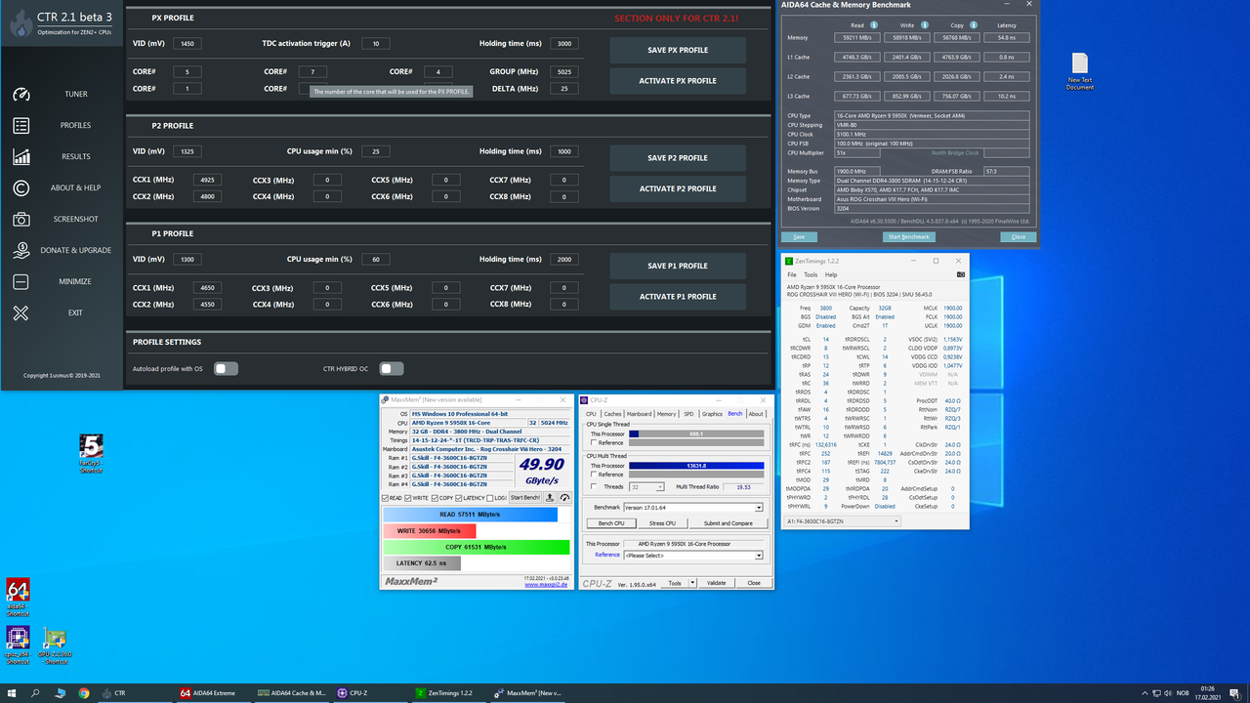The image size is (1250, 703).
Task: Open the ZenTimings DIMM module dropdown
Action: tap(842, 521)
